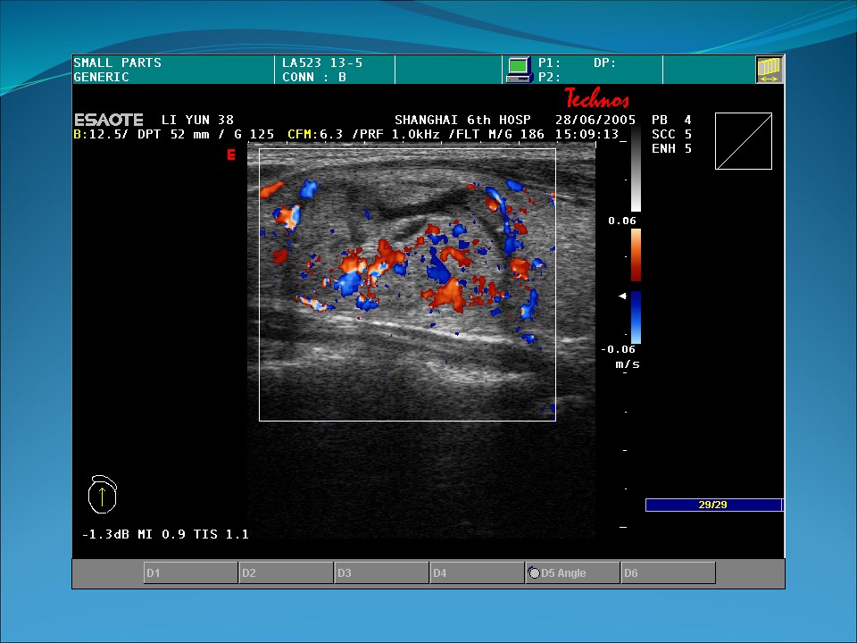Click the computer monitor icon beside P1
The image size is (857, 643).
[x=519, y=70]
